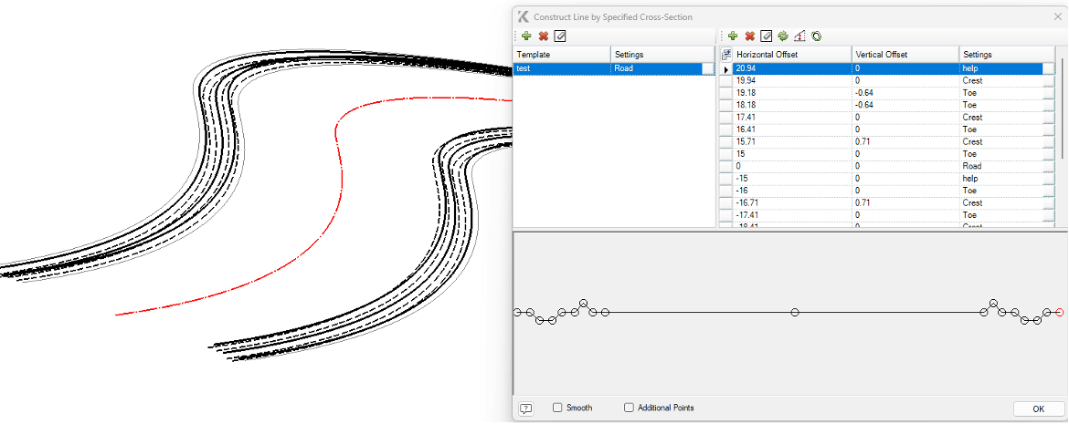The image size is (1069, 424).
Task: Select the right raised peak node in the preview
Action: 993,302
